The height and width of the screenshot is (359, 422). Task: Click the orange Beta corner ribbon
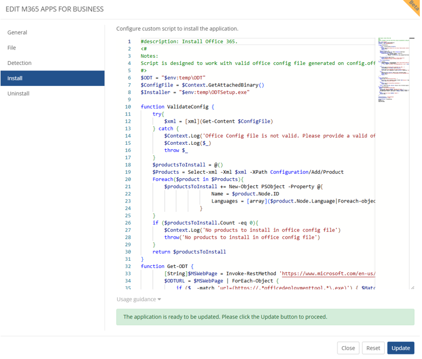click(x=413, y=7)
